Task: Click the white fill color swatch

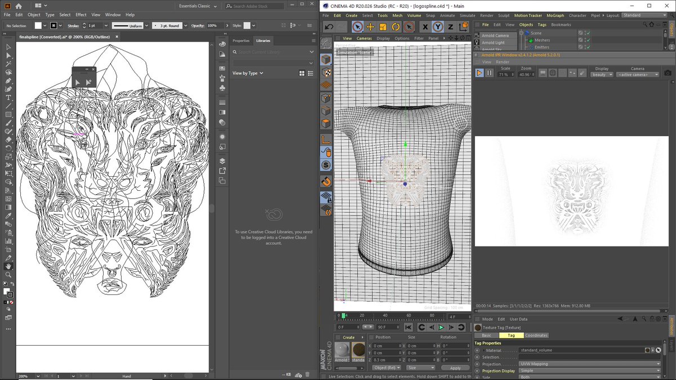Action: [x=38, y=26]
